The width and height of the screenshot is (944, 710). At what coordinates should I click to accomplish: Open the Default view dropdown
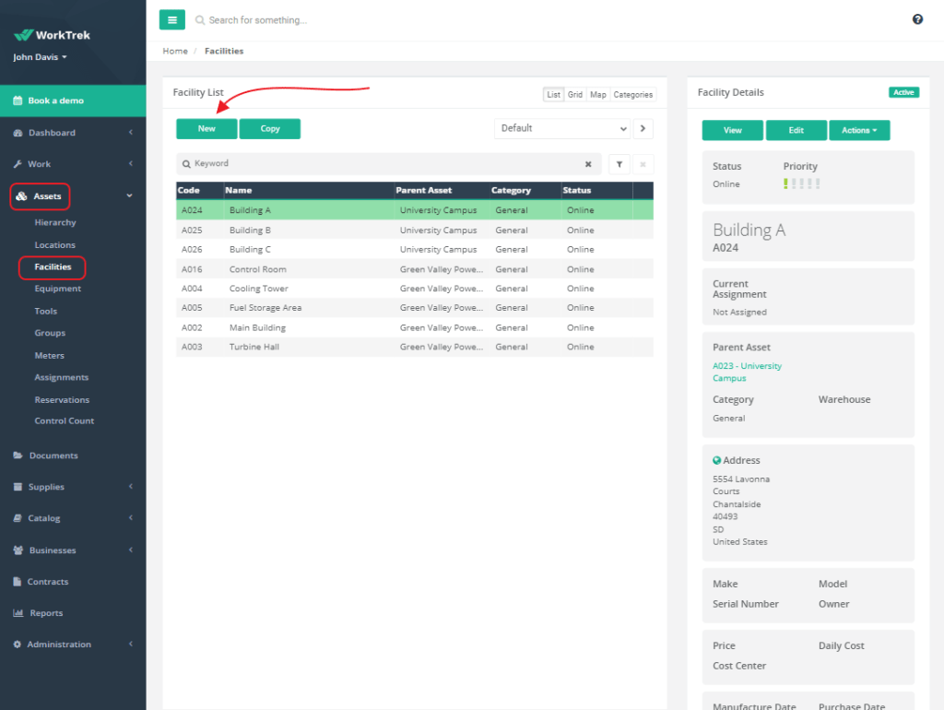[562, 129]
